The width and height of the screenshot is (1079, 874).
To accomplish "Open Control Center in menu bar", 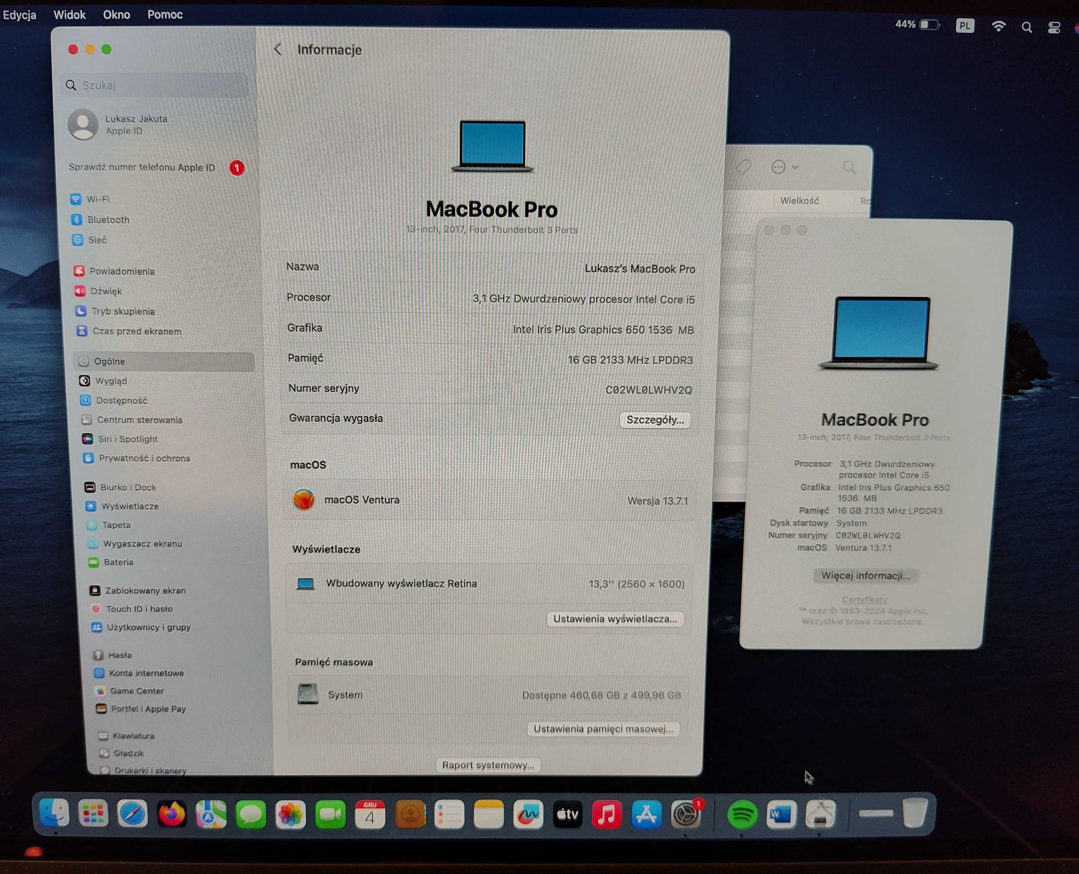I will coord(1054,27).
